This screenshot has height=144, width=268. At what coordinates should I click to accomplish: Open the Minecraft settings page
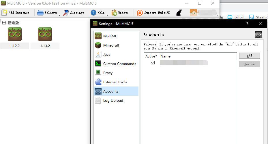tap(116, 45)
